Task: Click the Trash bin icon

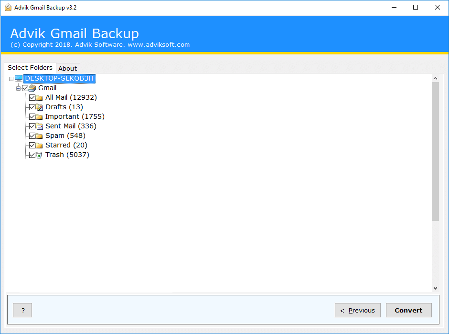Action: tap(39, 155)
